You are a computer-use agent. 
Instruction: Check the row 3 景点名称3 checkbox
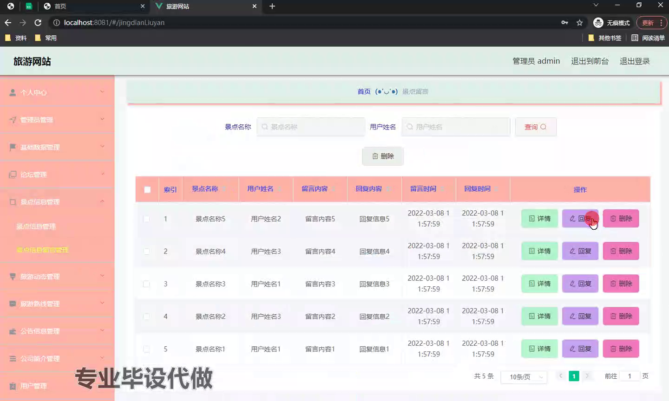(x=146, y=284)
